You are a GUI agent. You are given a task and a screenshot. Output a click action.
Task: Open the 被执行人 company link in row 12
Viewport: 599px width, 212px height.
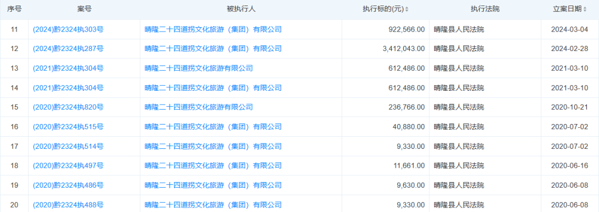coord(213,49)
